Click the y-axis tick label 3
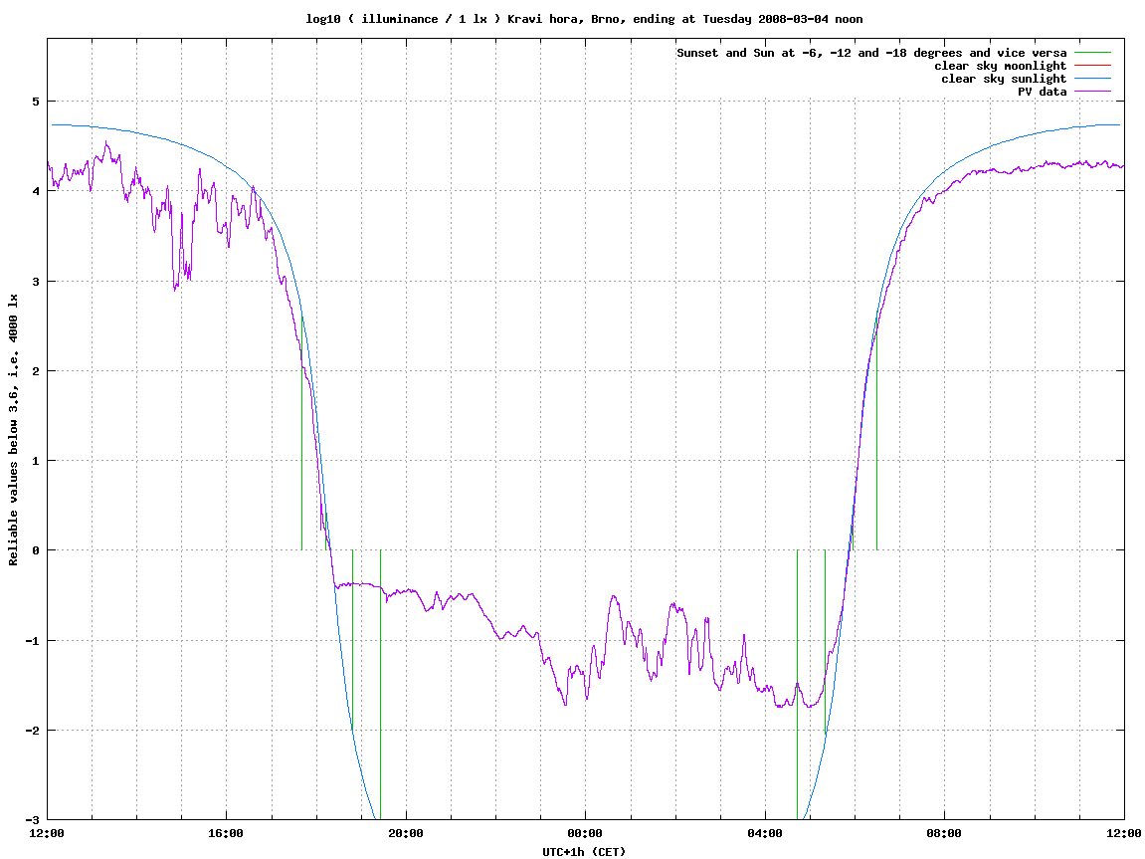The image size is (1145, 859). click(x=35, y=282)
